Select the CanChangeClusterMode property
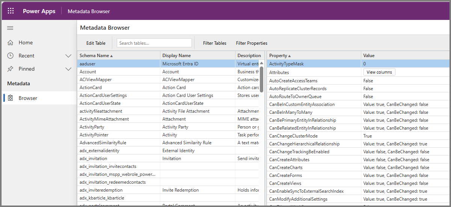The width and height of the screenshot is (451, 207). [314, 136]
